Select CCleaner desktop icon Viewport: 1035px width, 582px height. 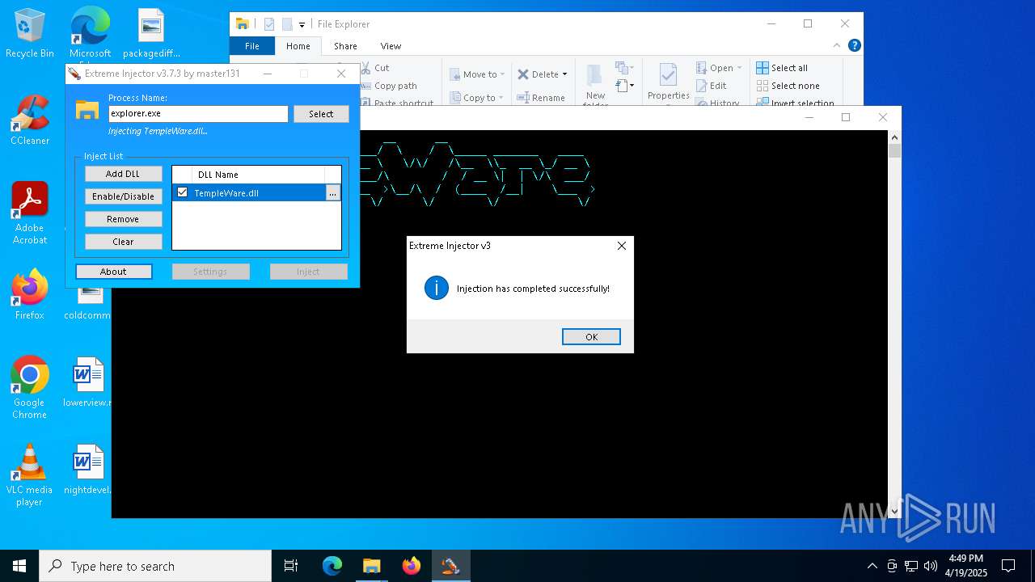30,120
